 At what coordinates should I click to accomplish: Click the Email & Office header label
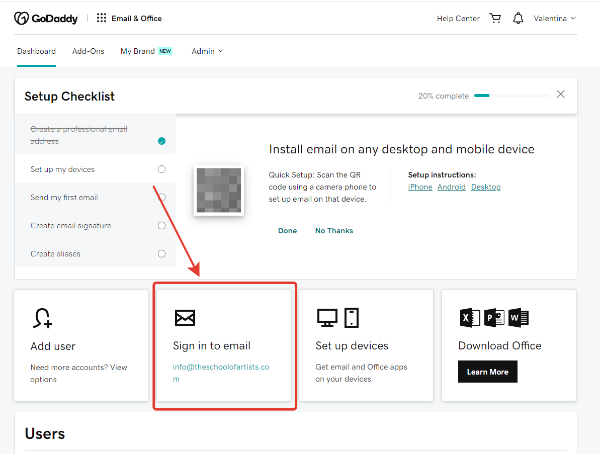pos(137,19)
